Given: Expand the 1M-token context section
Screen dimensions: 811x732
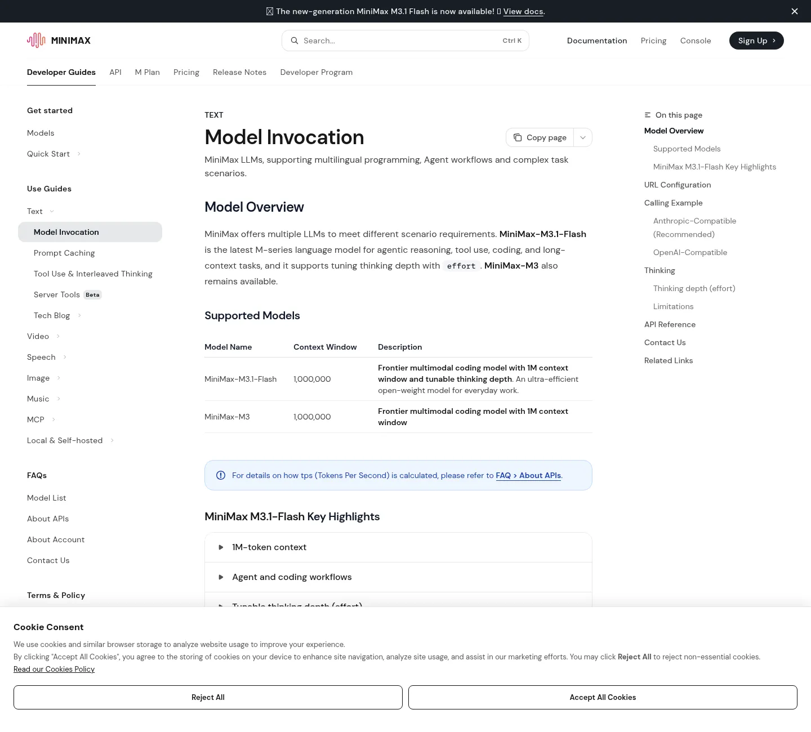Looking at the screenshot, I should [398, 547].
